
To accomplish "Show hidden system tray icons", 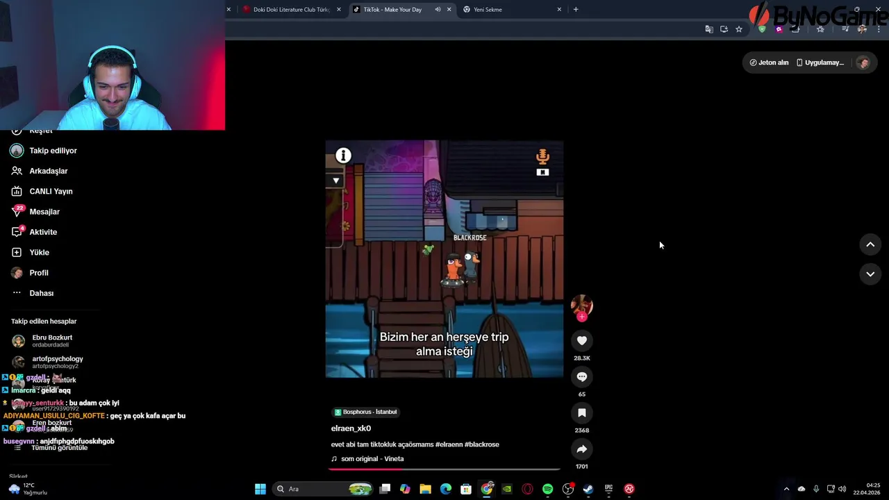I will [x=786, y=489].
